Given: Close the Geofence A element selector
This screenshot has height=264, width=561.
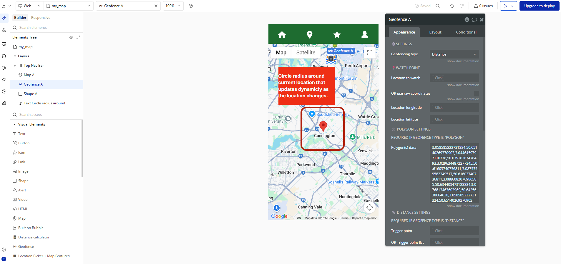Looking at the screenshot, I should (x=156, y=6).
